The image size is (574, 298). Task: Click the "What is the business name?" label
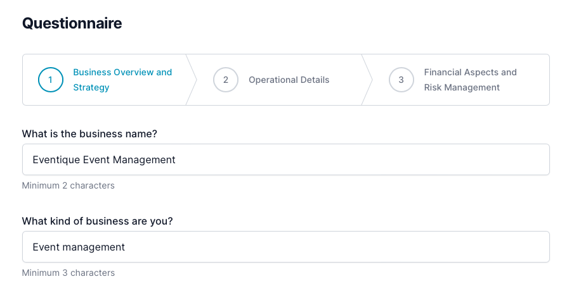89,134
